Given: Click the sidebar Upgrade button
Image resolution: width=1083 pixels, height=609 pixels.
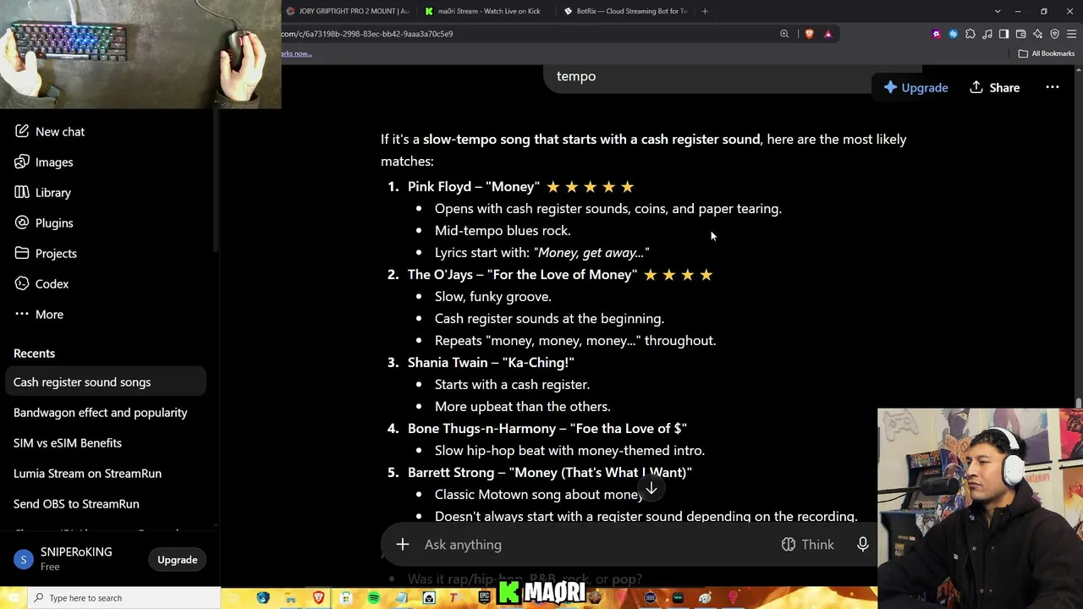Looking at the screenshot, I should pos(178,560).
